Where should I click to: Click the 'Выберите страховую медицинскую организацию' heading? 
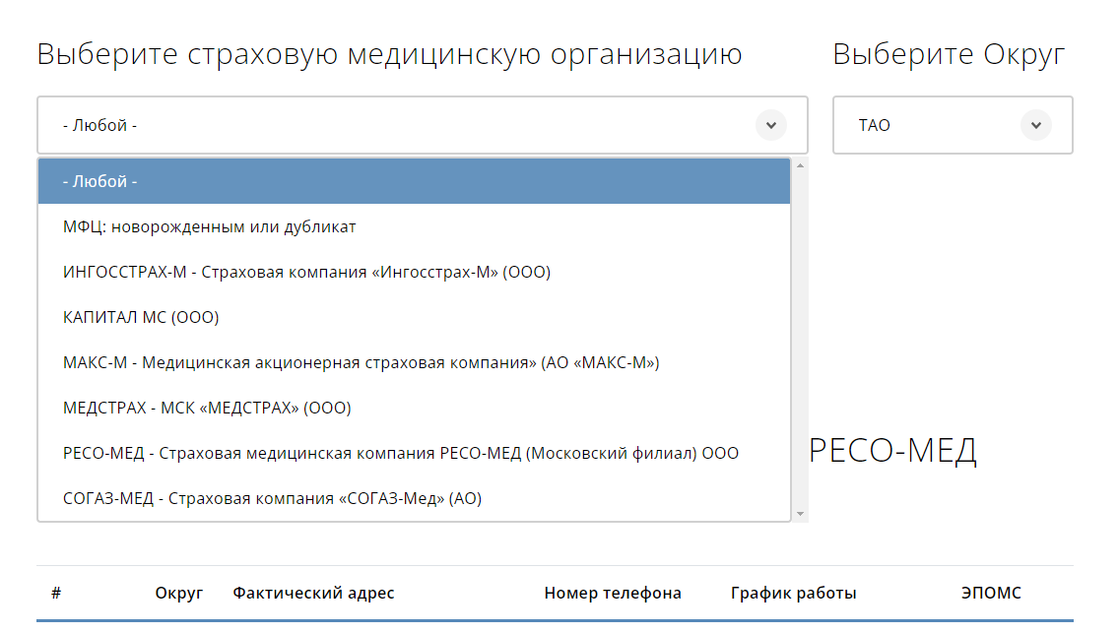pos(390,54)
